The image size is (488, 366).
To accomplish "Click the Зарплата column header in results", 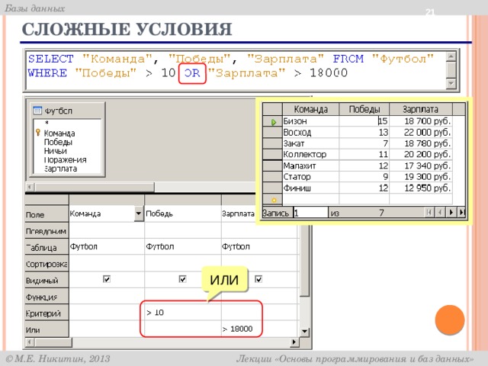I will tap(420, 109).
